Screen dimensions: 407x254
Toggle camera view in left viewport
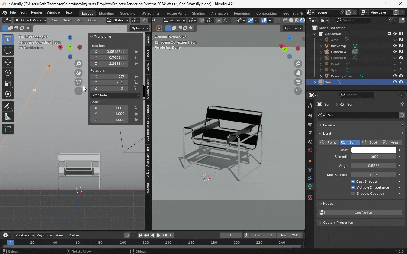(x=79, y=82)
